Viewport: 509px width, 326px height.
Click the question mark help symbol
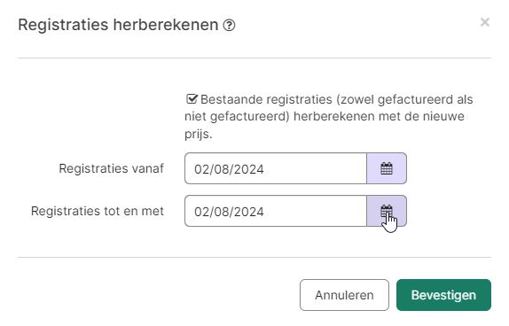coord(229,25)
